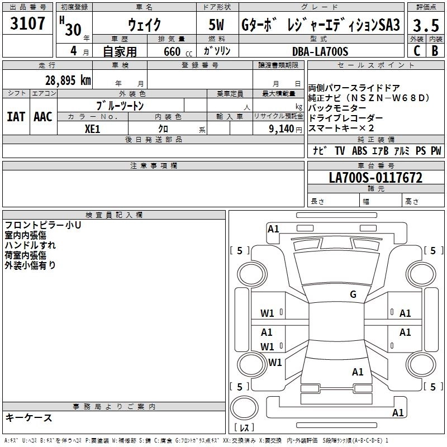
Task: Select the A1 mark on the rear hatch
Action: pyautogui.click(x=358, y=372)
